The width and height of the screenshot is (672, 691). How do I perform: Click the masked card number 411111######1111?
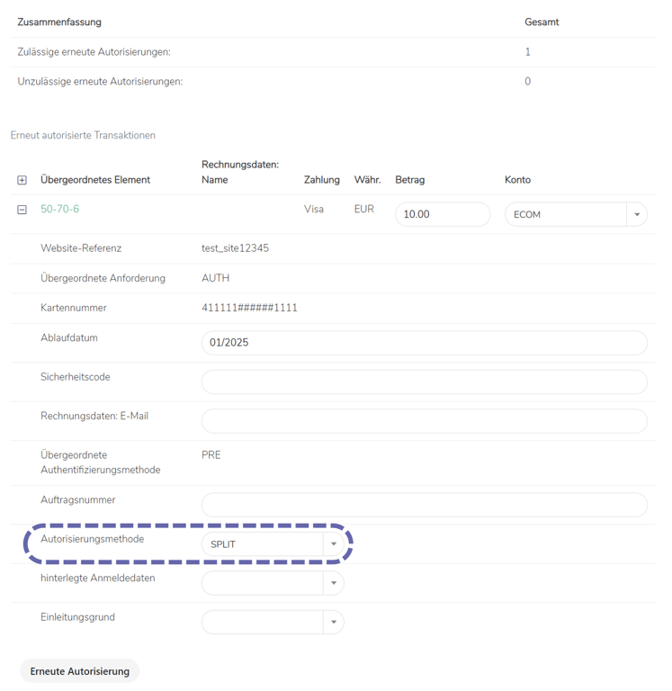pos(249,308)
